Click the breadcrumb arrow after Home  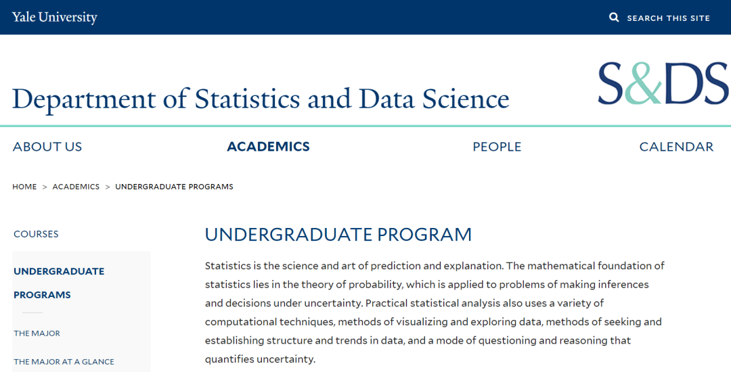45,187
